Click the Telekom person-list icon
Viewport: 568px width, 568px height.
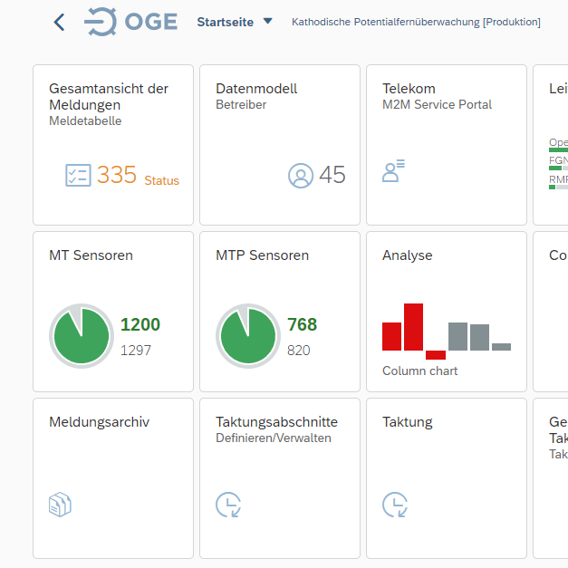[x=393, y=170]
